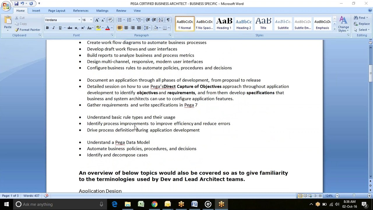The width and height of the screenshot is (373, 210).
Task: Open the View tab
Action: coord(137,11)
